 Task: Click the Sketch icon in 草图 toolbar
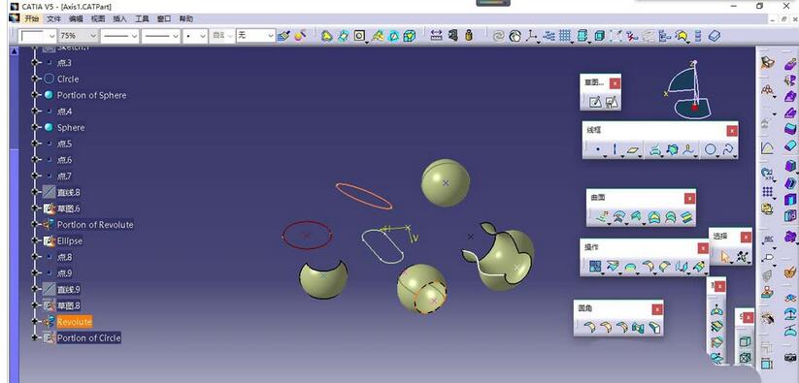(x=595, y=102)
